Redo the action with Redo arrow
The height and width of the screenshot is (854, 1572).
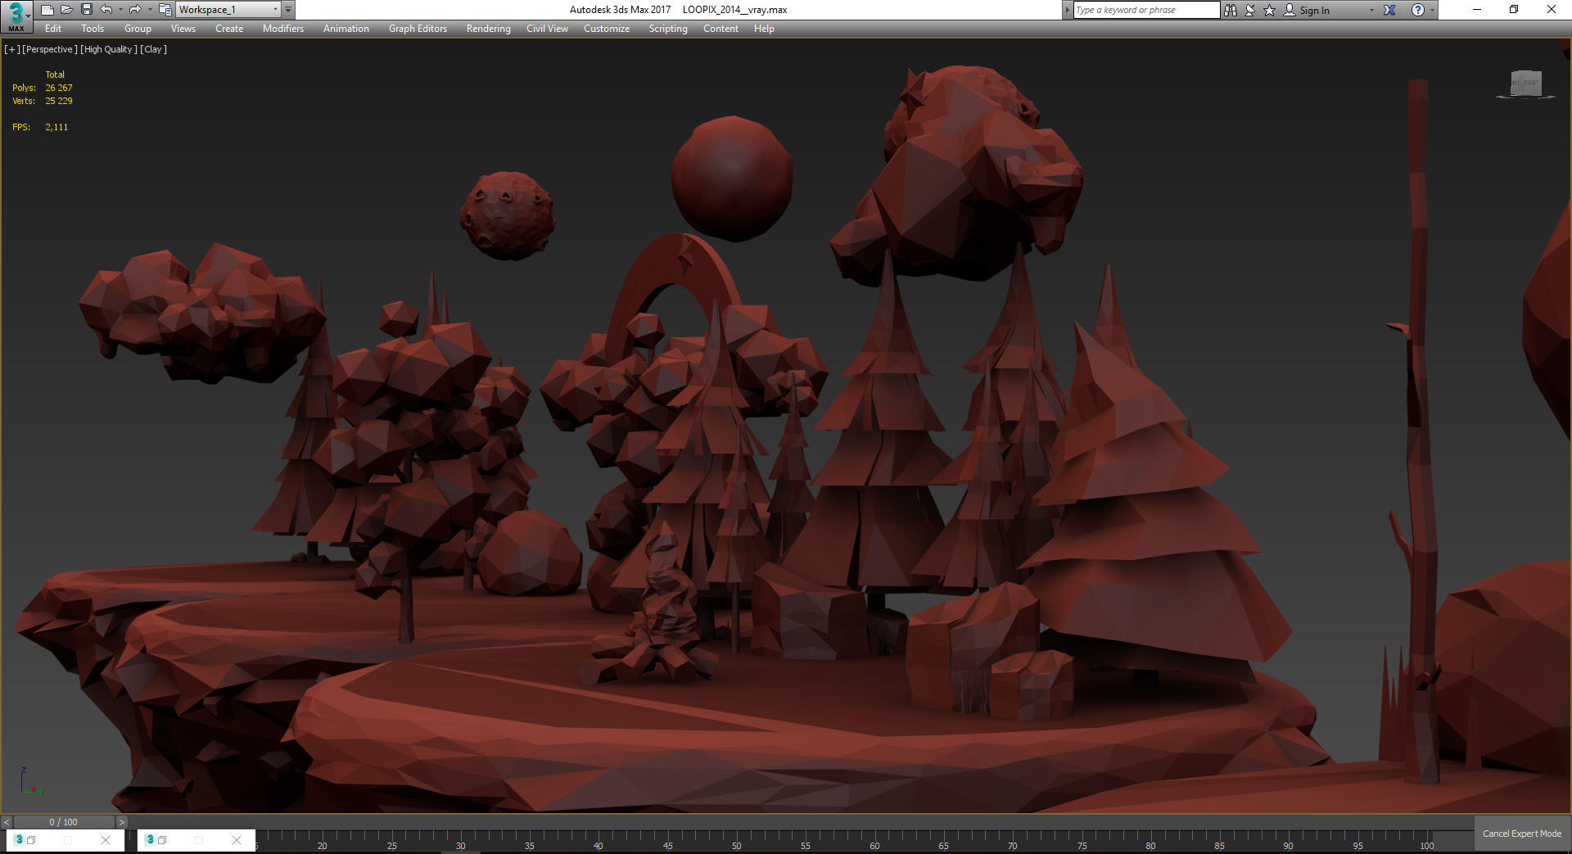coord(135,10)
